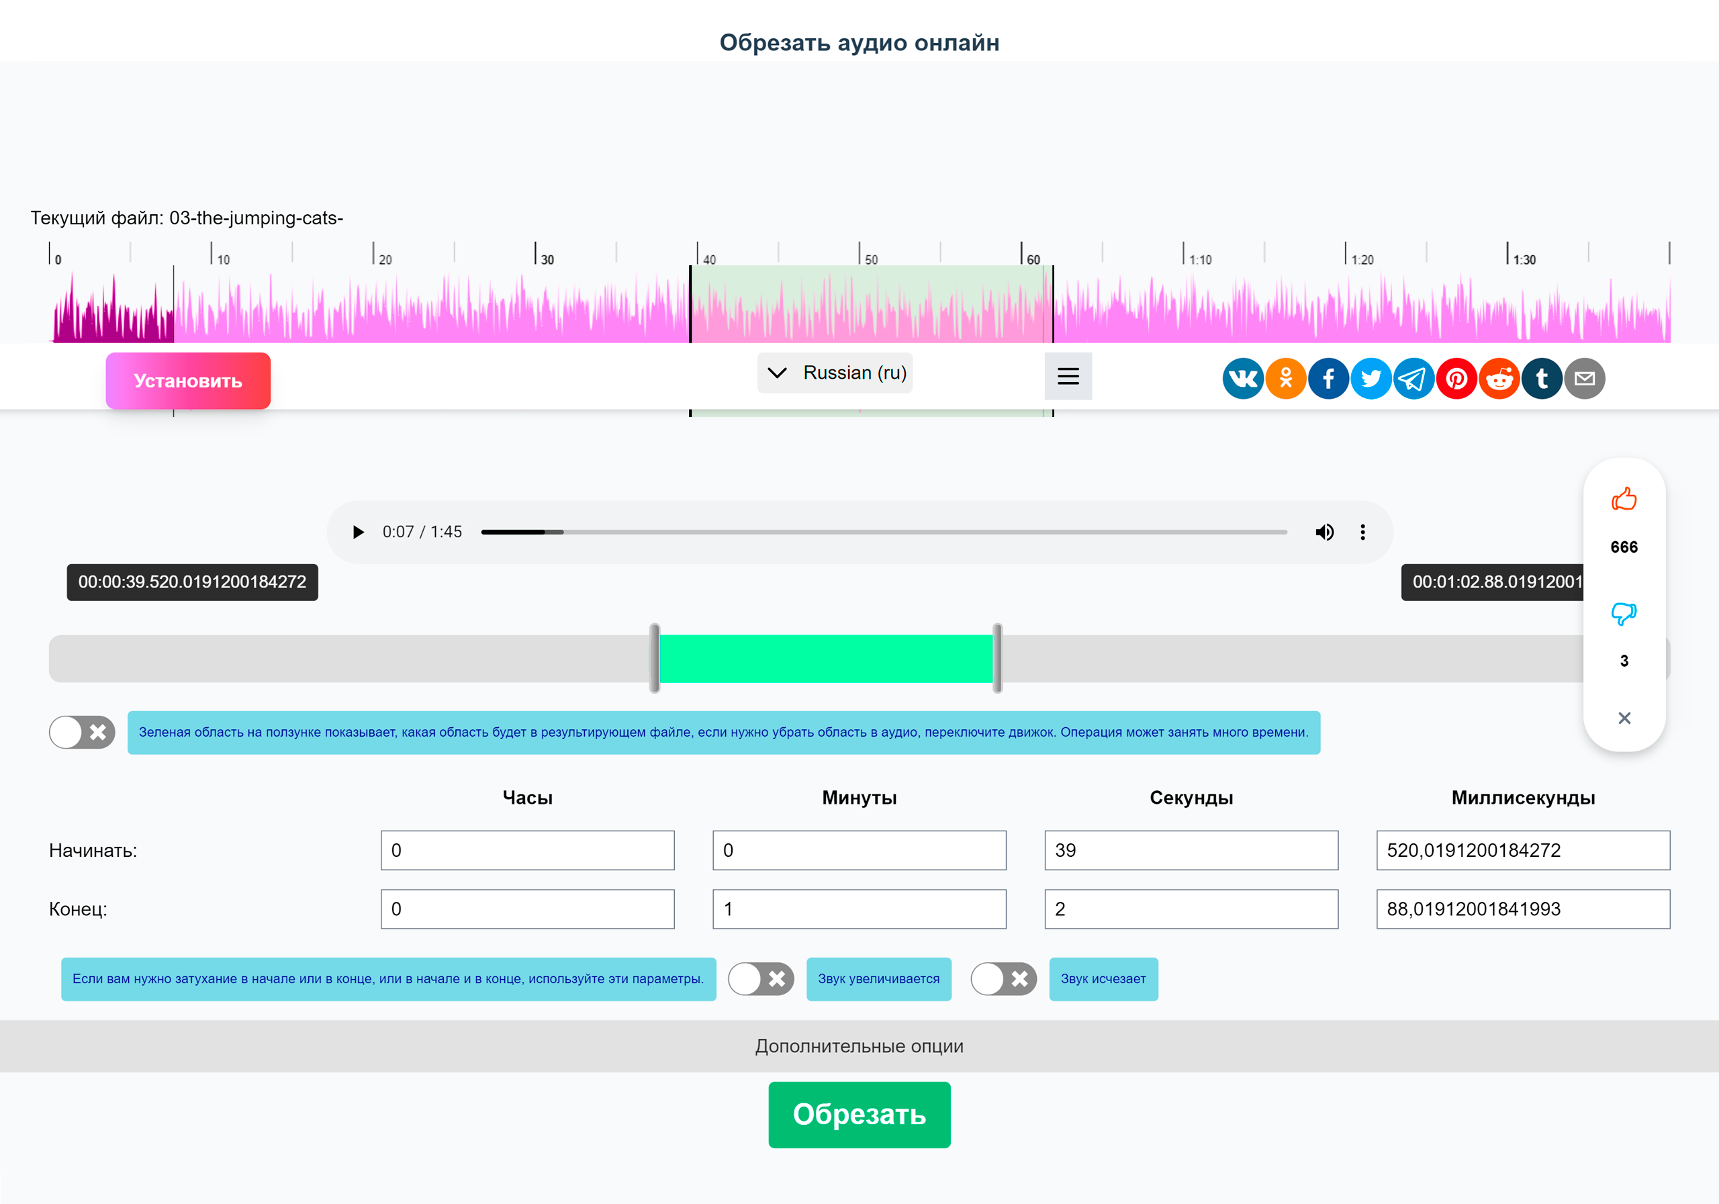Click the waveform selected green region
Image resolution: width=1719 pixels, height=1204 pixels.
872,304
